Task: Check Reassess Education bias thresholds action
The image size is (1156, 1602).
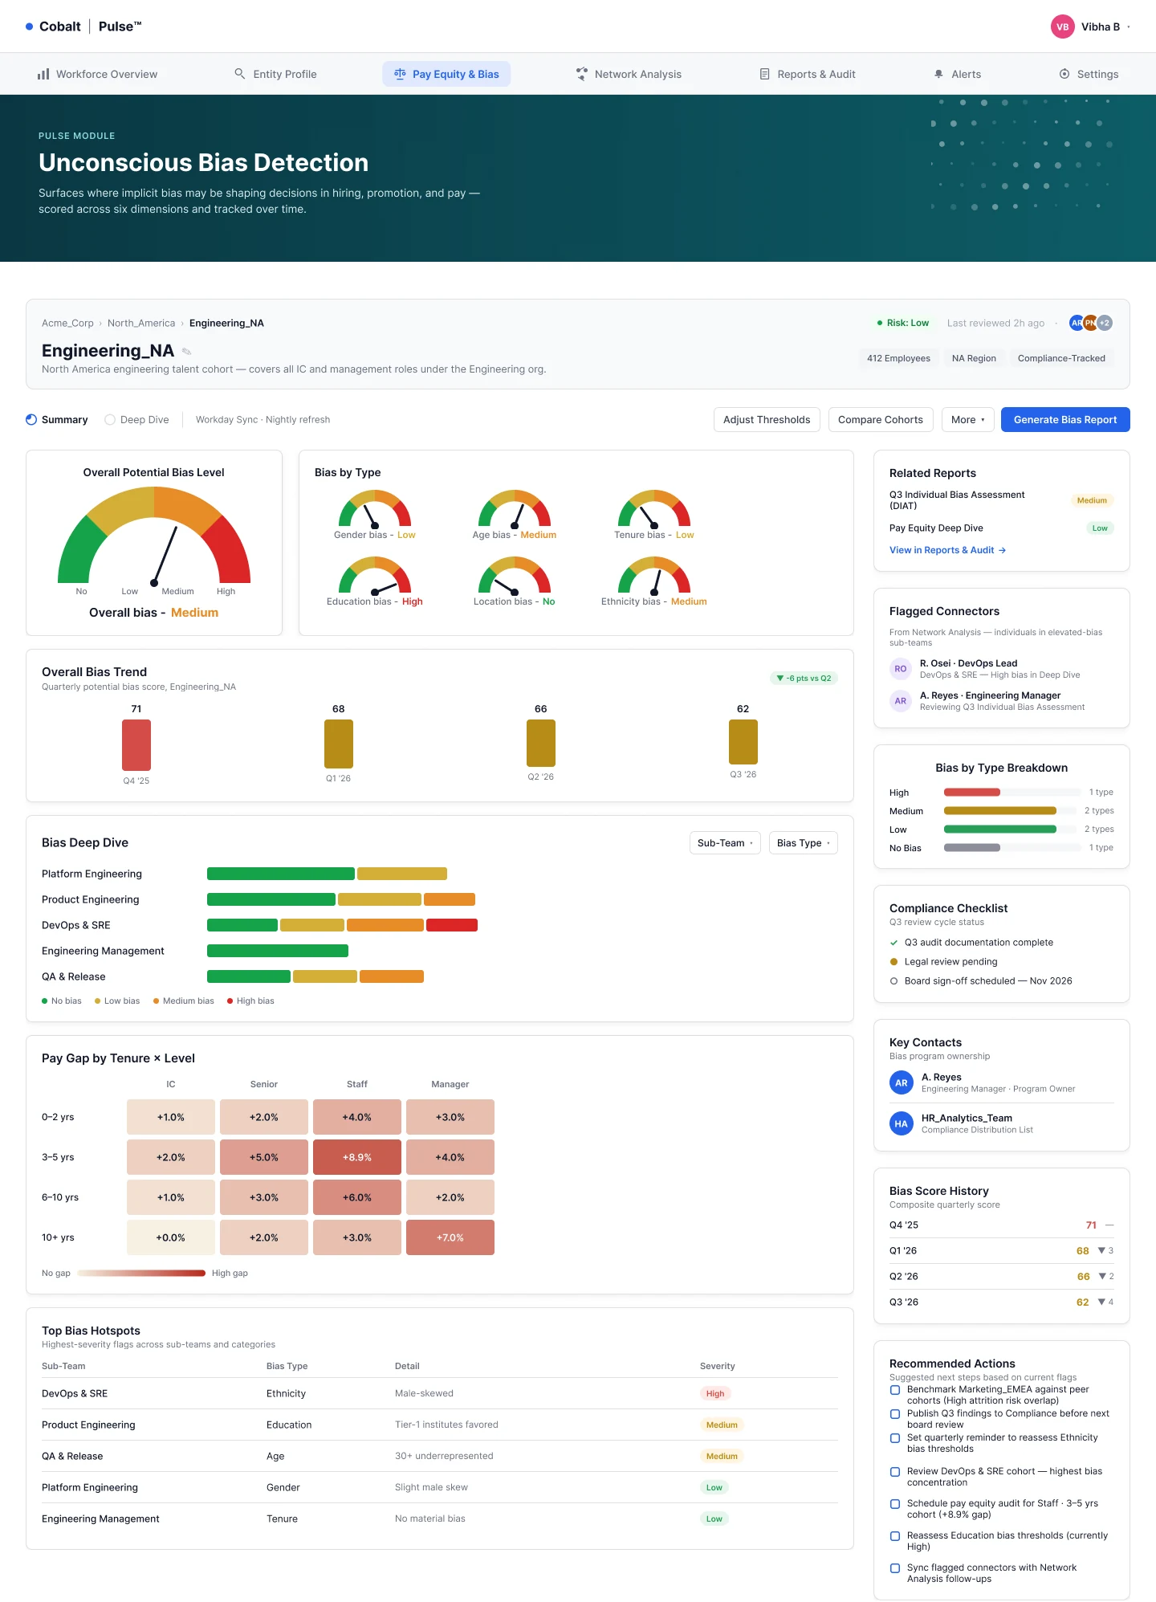Action: [x=895, y=1536]
